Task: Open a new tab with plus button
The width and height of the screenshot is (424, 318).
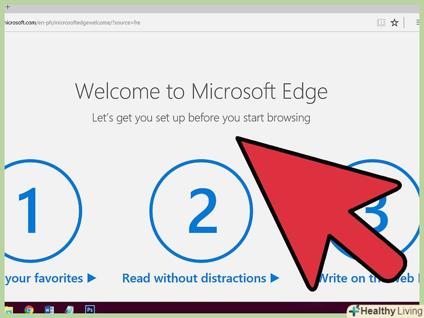Action: tap(8, 8)
